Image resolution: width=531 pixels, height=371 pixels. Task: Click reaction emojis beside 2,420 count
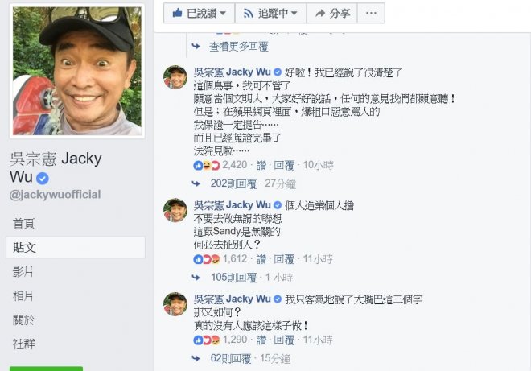coord(207,165)
